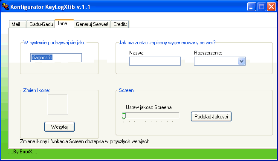The height and width of the screenshot is (161, 278).
Task: Click the screen quality slider thumb
Action: [124, 116]
